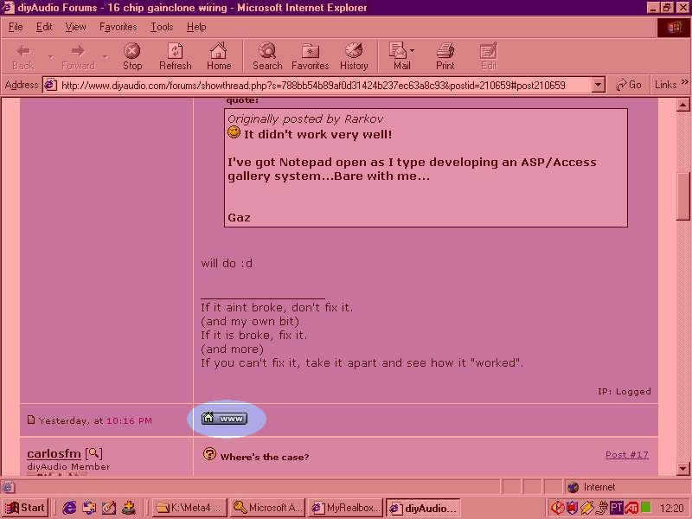692x519 pixels.
Task: Click the system clock showing 12:20
Action: (671, 509)
